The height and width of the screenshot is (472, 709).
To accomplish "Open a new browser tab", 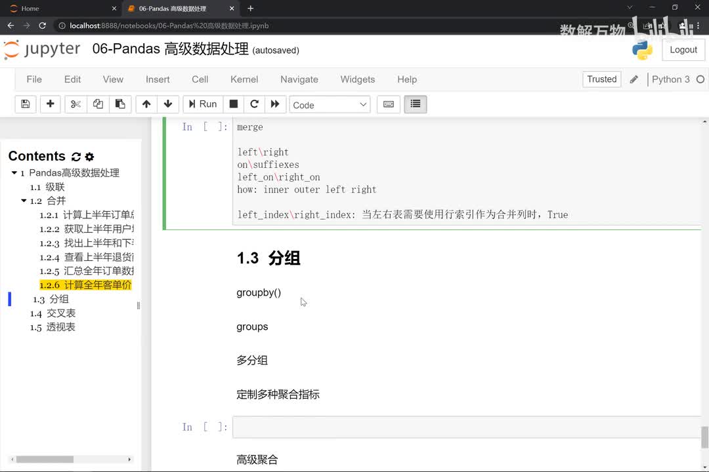I will [x=251, y=9].
